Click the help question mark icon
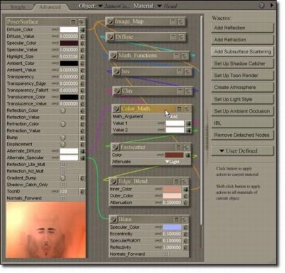This screenshot has height=273, width=285. 261,6
